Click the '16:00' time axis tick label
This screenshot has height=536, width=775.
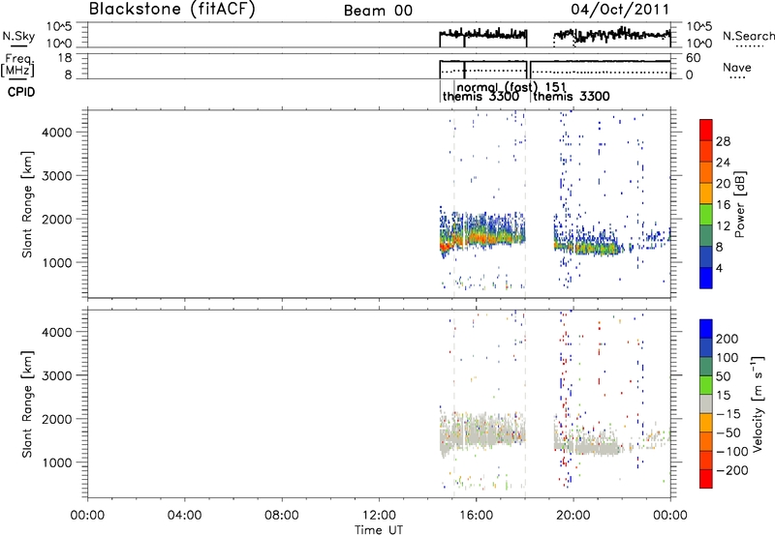click(476, 516)
